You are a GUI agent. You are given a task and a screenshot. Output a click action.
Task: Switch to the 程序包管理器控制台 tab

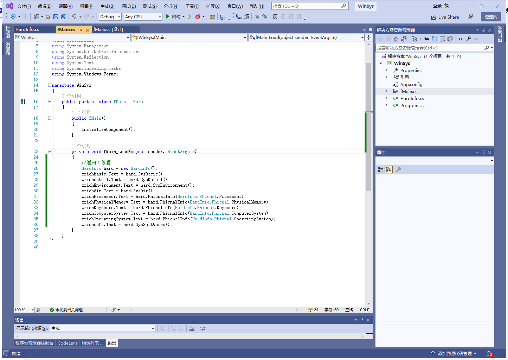coord(34,343)
